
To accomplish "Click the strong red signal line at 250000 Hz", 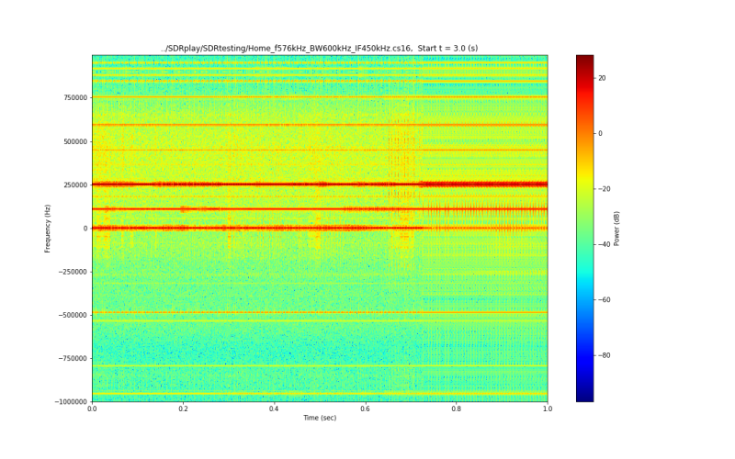I will pyautogui.click(x=320, y=185).
